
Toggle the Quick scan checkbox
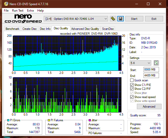[x=132, y=80]
